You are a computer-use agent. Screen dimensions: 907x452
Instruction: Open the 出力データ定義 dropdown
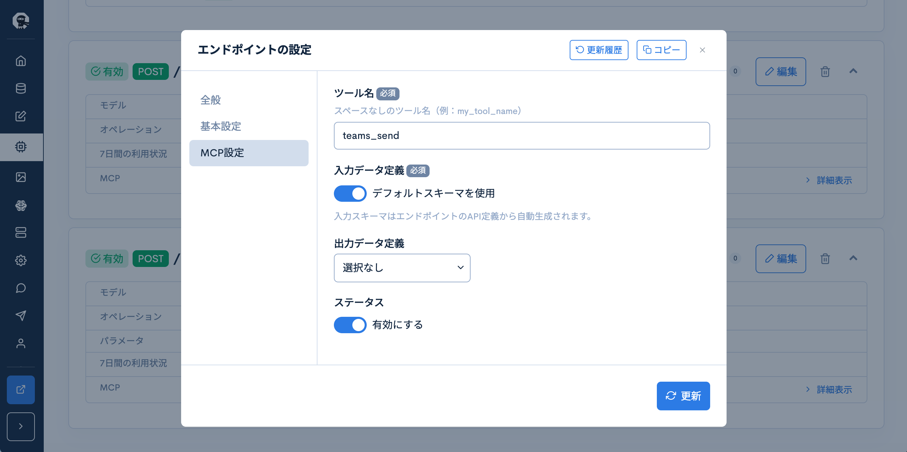(402, 268)
